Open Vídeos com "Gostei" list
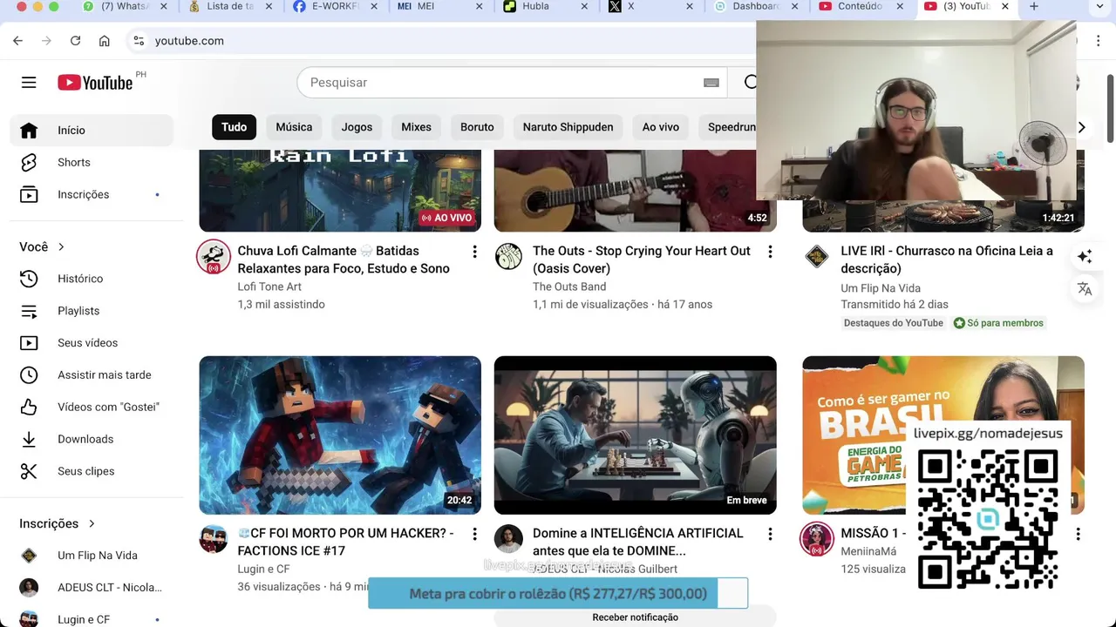The image size is (1116, 627). click(x=92, y=408)
